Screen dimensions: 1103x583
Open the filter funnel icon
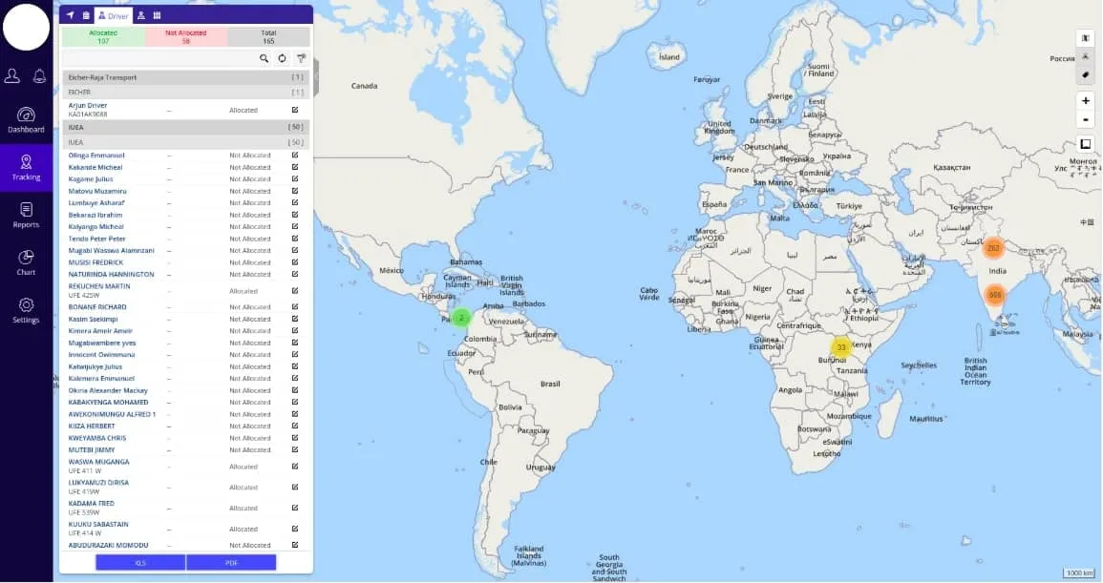pyautogui.click(x=301, y=58)
